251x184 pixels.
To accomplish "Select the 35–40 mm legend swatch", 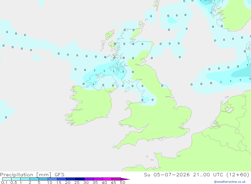I will coord(98,179).
